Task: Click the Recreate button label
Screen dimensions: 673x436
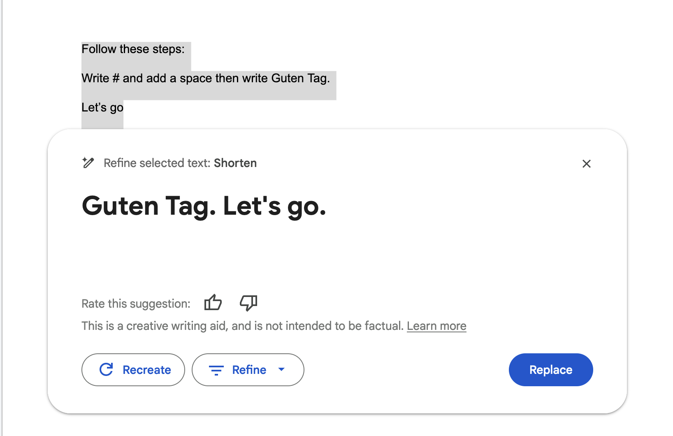Action: click(147, 370)
